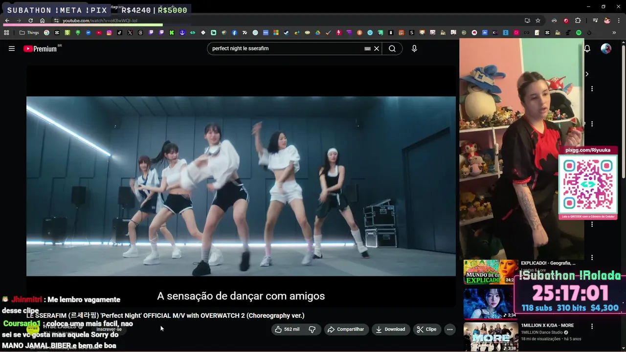Open Chrome extensions puzzle icon

pyautogui.click(x=578, y=21)
